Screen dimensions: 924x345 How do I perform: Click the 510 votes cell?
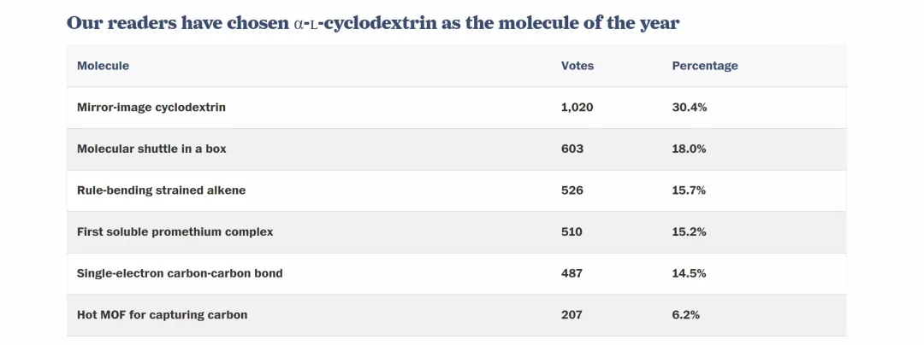572,231
